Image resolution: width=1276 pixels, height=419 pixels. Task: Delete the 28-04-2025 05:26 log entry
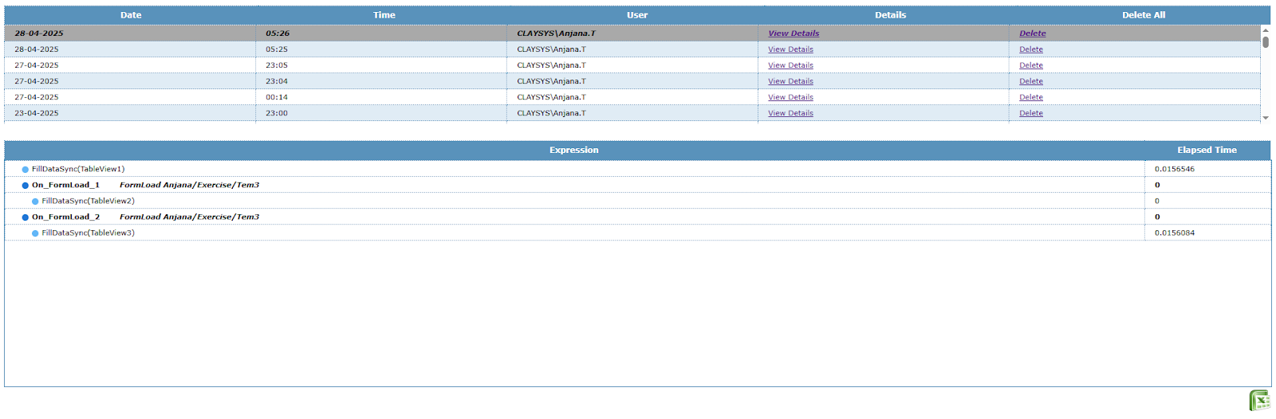(x=1032, y=33)
